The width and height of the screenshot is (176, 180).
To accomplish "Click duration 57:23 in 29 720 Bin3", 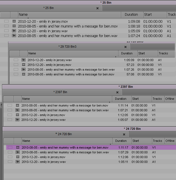I will click(130, 65).
